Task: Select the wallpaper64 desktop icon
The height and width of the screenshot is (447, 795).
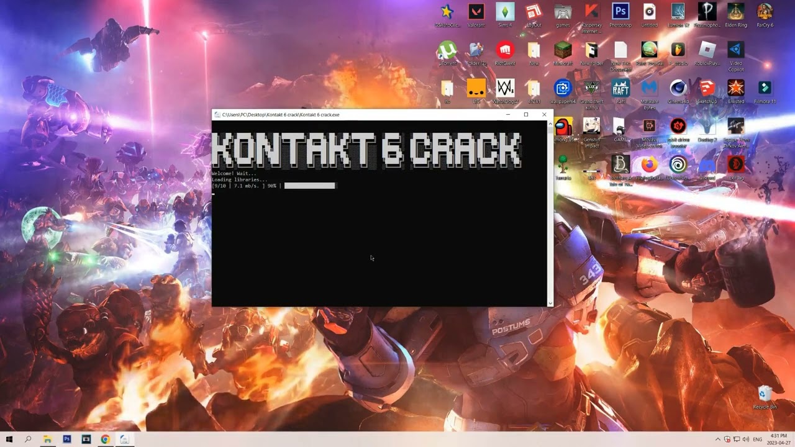Action: [563, 91]
